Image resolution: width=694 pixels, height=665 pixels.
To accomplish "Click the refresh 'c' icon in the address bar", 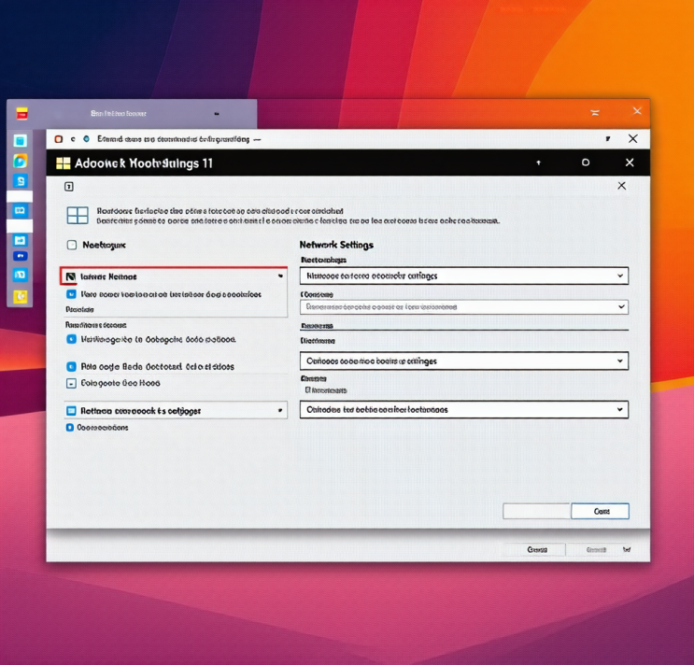I will pyautogui.click(x=73, y=139).
